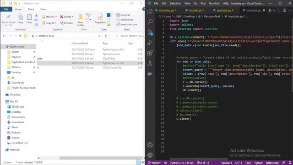Open the File tab in Explorer
This screenshot has height=165, width=293.
pyautogui.click(x=6, y=9)
